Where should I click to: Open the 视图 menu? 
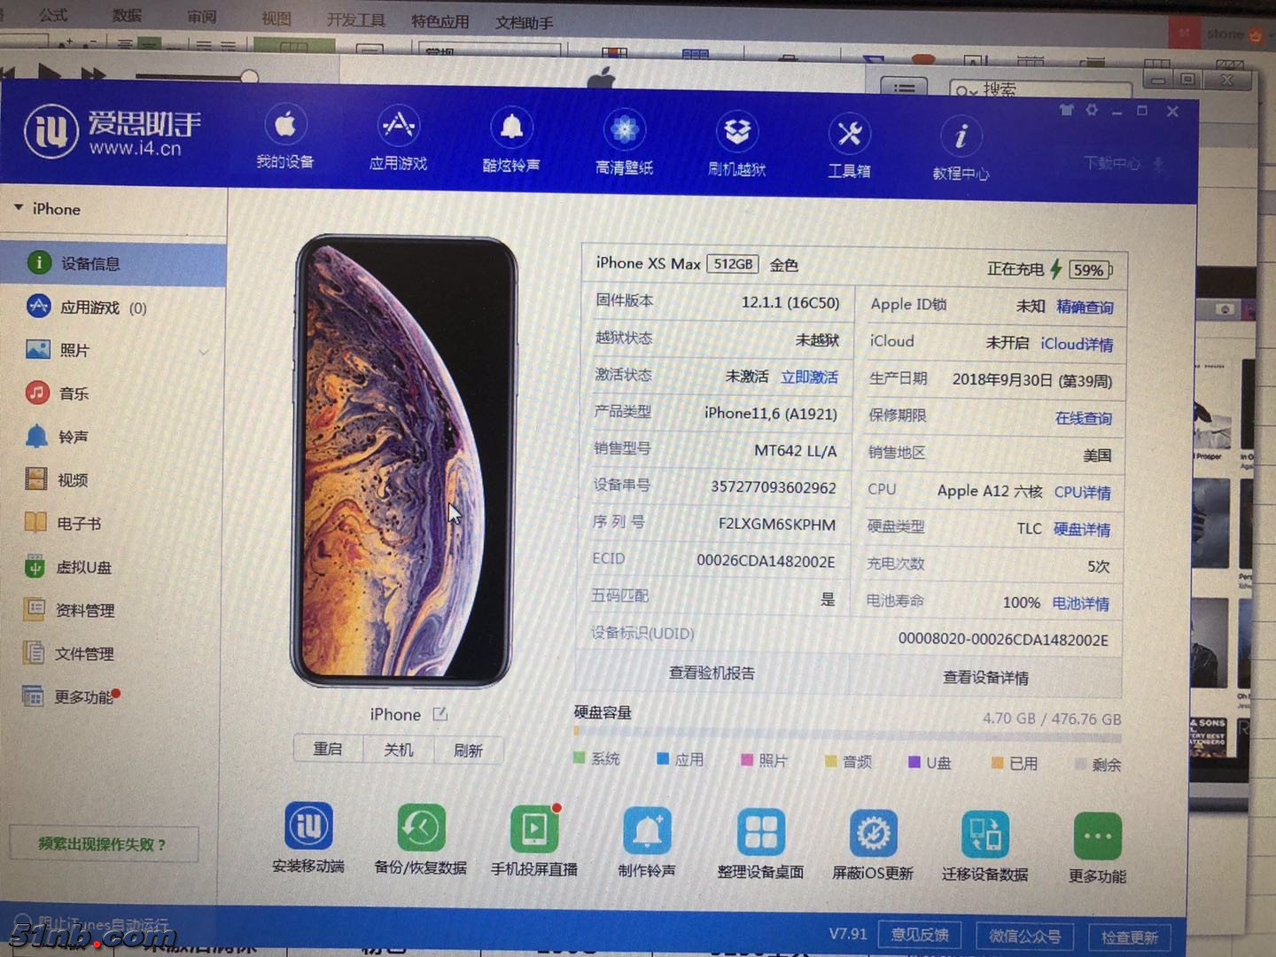tap(276, 18)
